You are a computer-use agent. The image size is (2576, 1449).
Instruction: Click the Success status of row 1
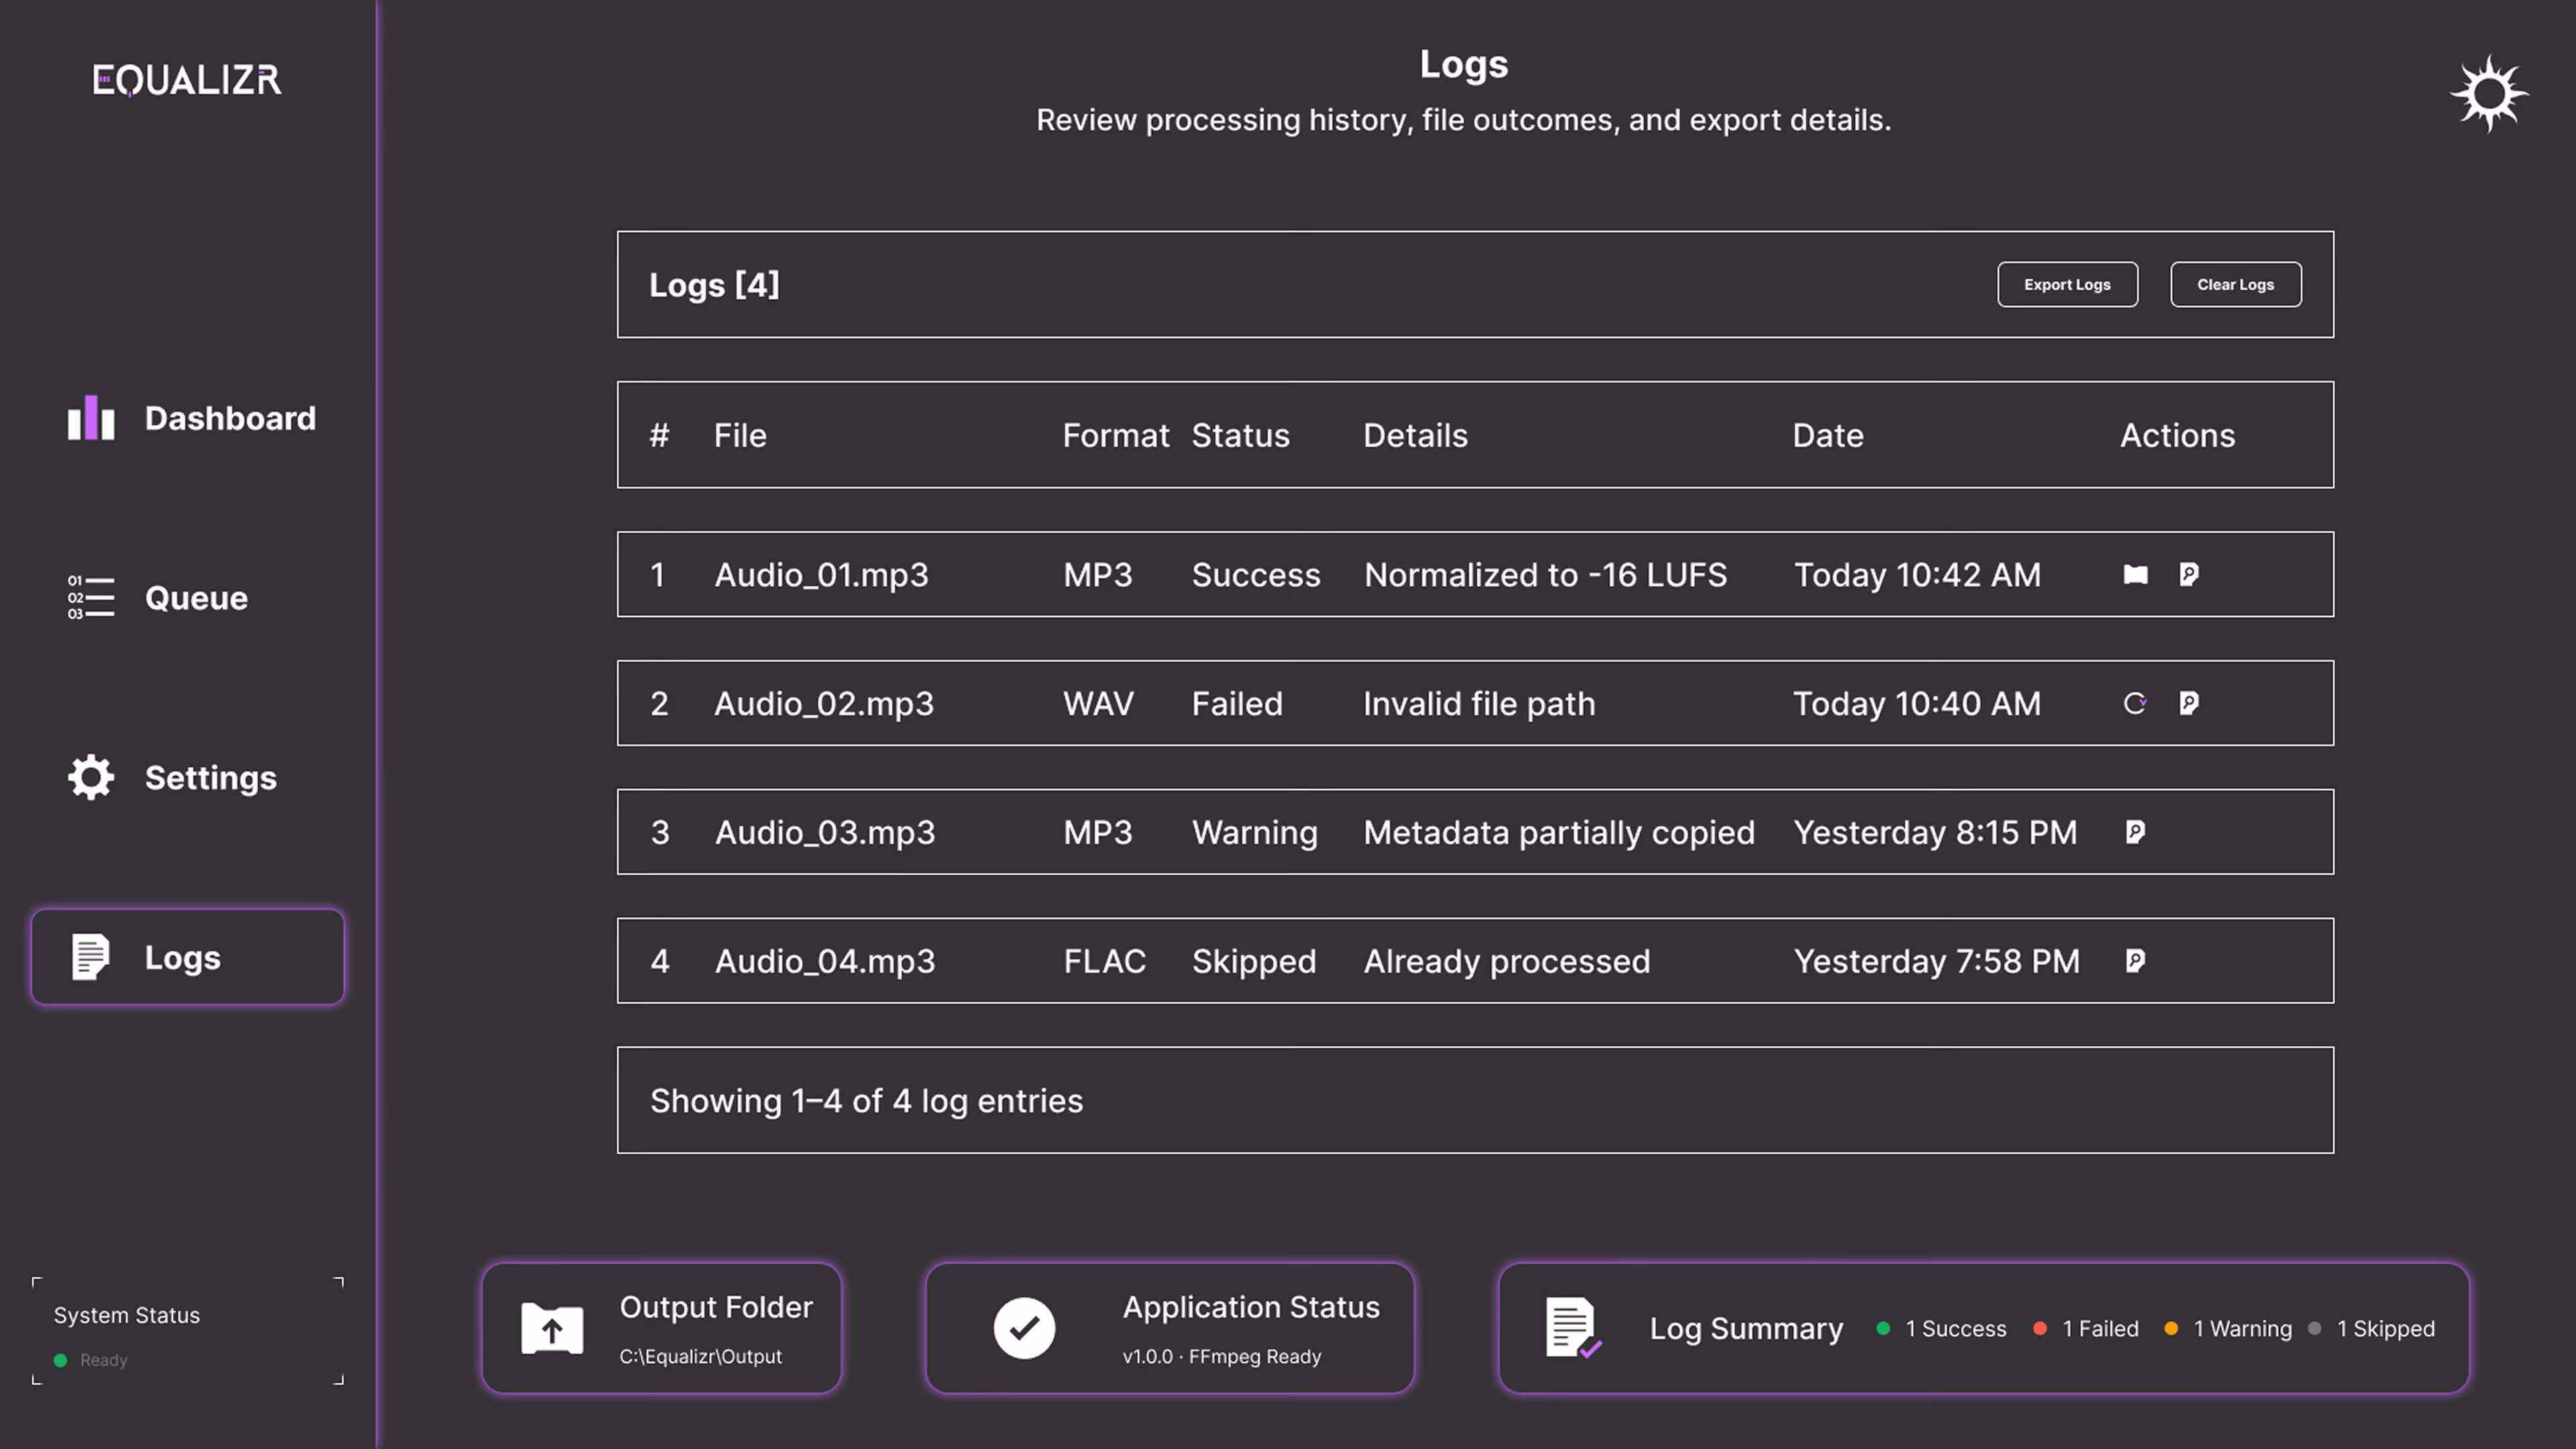click(1256, 575)
